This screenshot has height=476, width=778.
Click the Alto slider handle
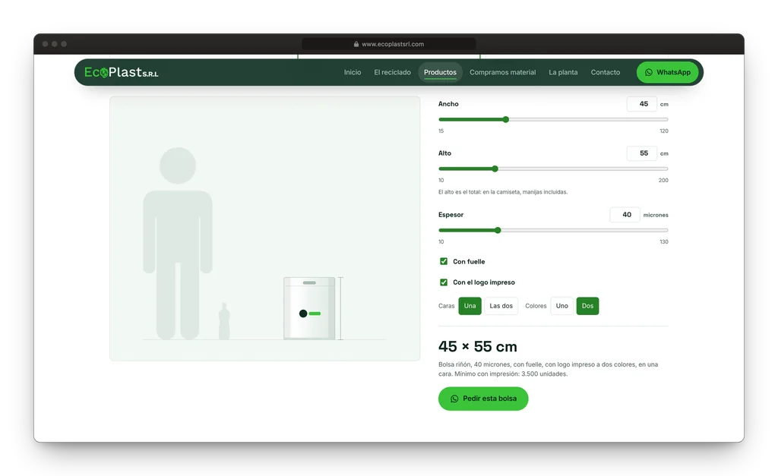pos(495,169)
